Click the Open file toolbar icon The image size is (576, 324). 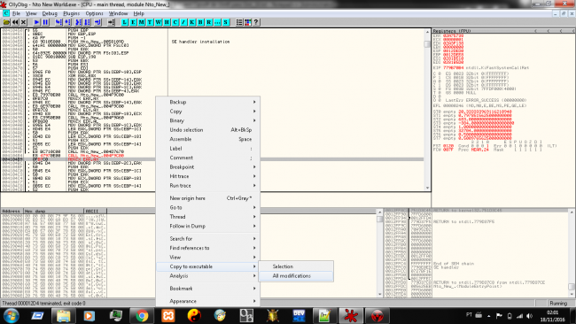(x=6, y=22)
